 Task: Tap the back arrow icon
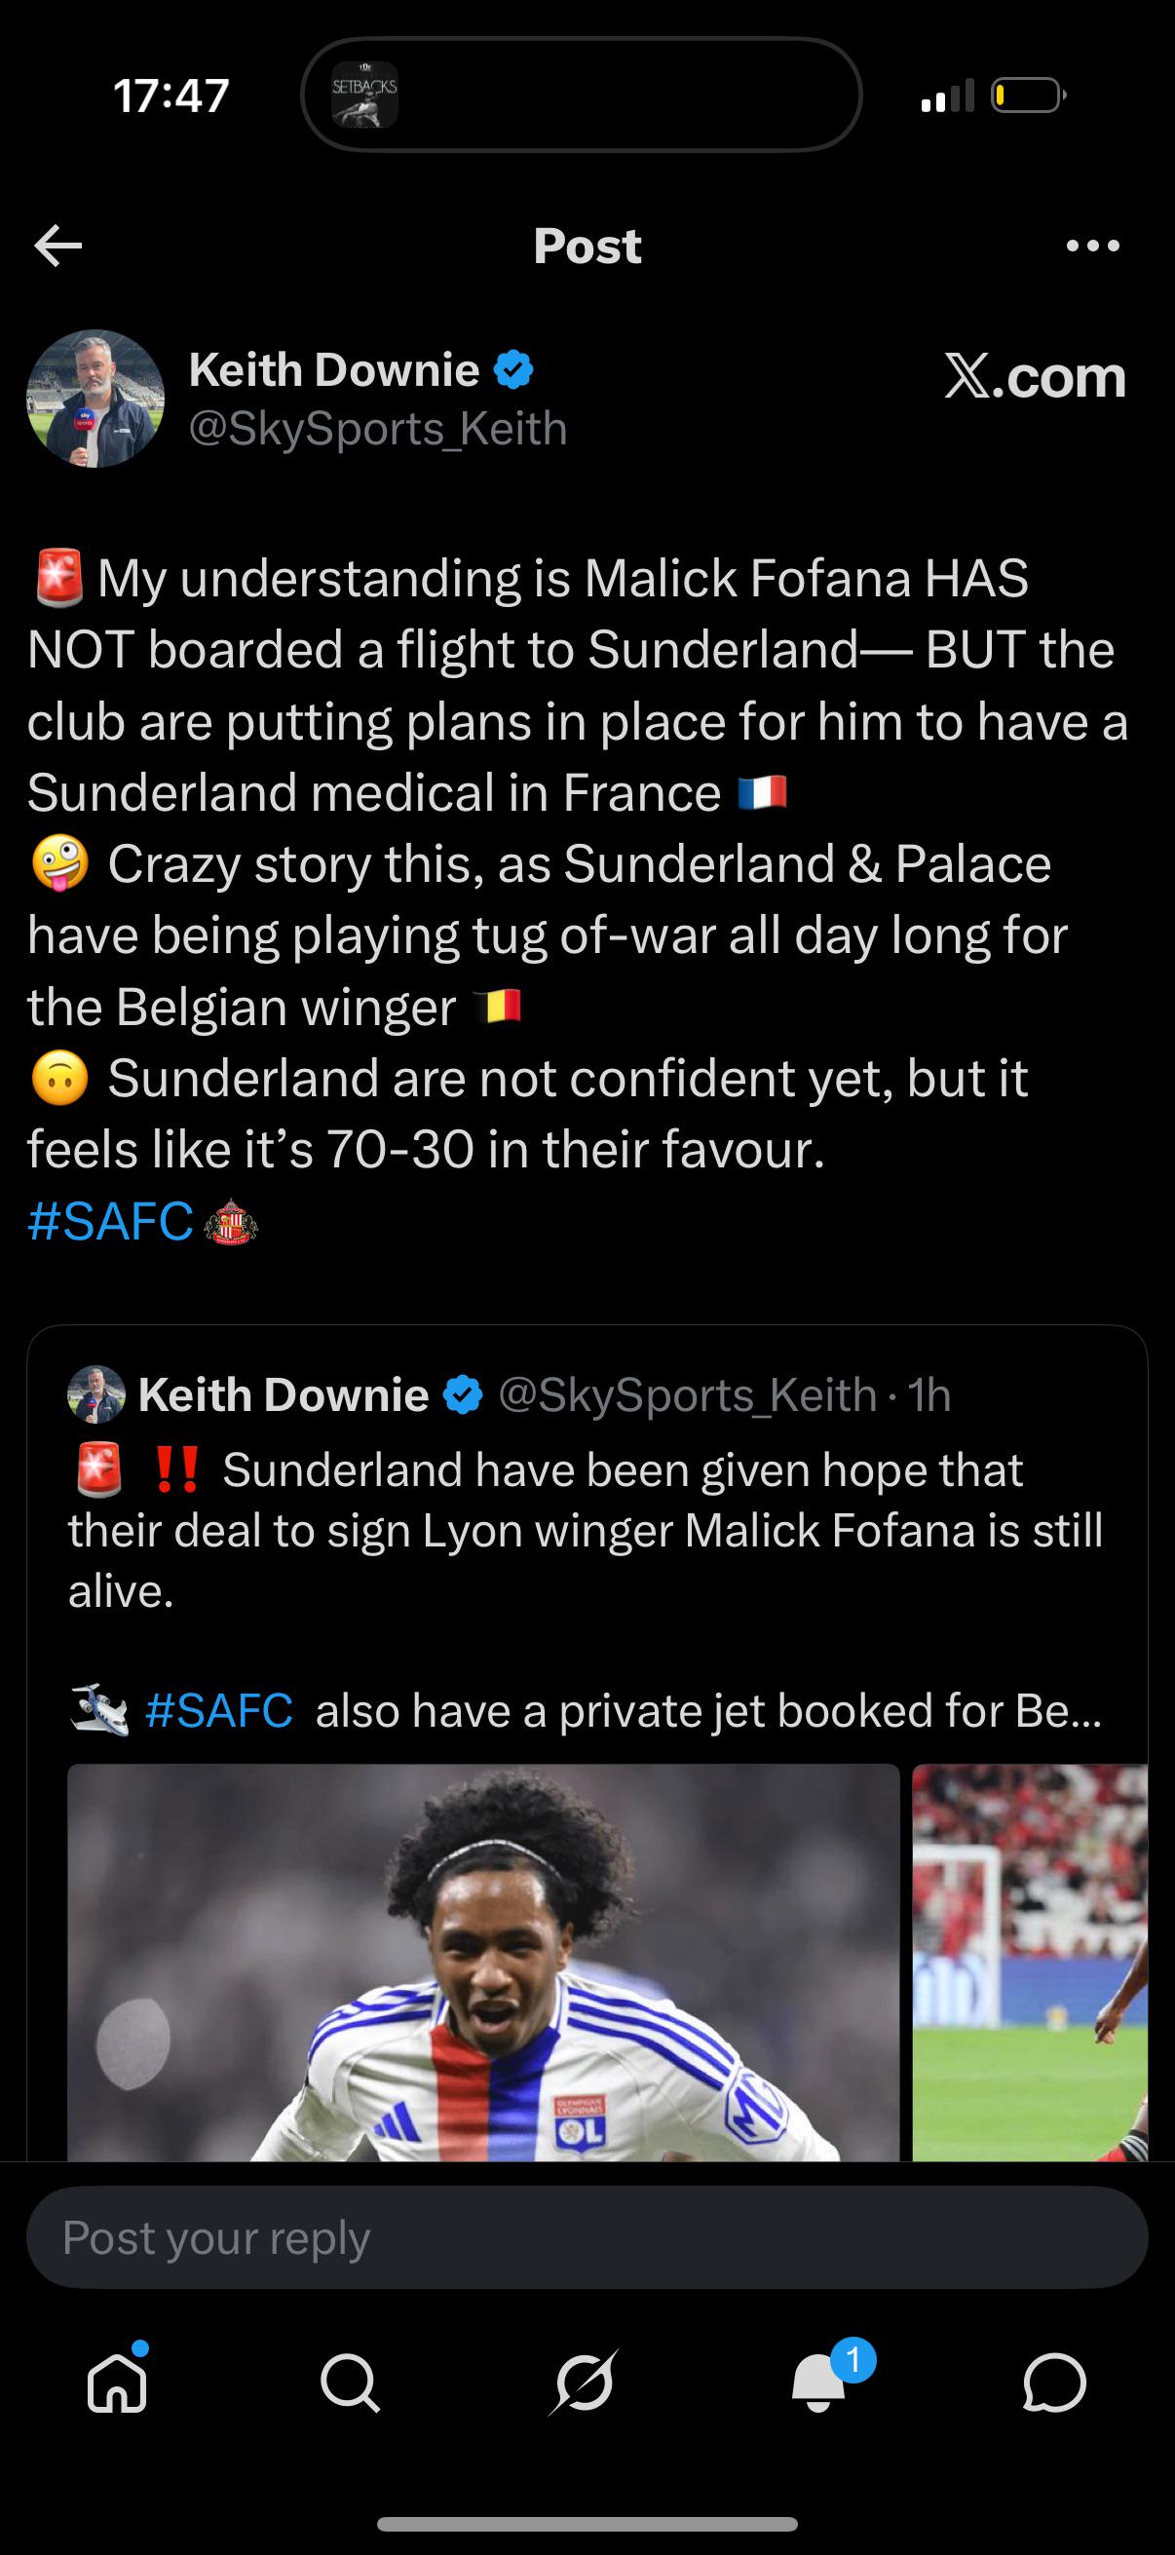57,246
